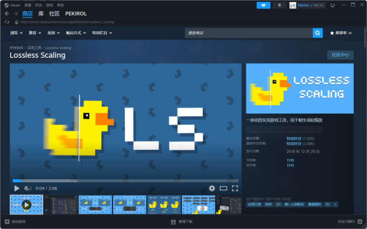Expand the 推荐 dropdown menu
Viewport: 367px width, 229px height.
tap(34, 33)
